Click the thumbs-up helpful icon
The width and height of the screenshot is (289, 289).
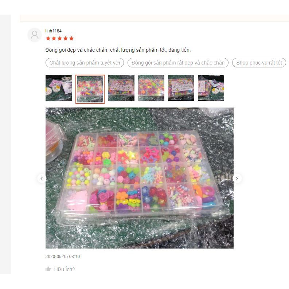coord(48,269)
